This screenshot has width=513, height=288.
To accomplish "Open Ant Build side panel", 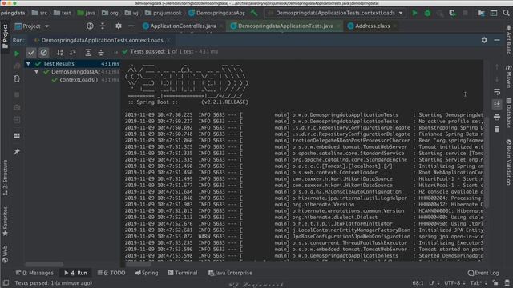I will click(x=509, y=40).
